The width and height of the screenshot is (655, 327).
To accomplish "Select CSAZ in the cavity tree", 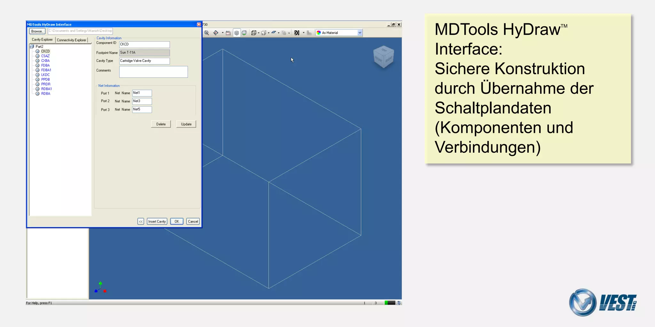I will click(45, 56).
